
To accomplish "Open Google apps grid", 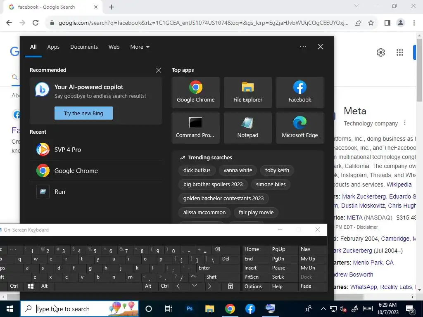I will tap(400, 52).
